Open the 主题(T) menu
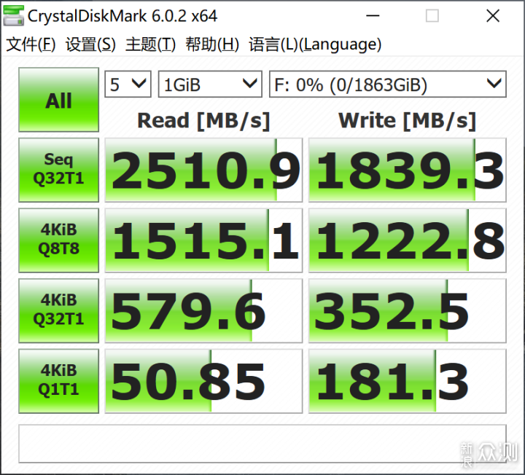Screen dimensions: 525x475 tap(150, 44)
